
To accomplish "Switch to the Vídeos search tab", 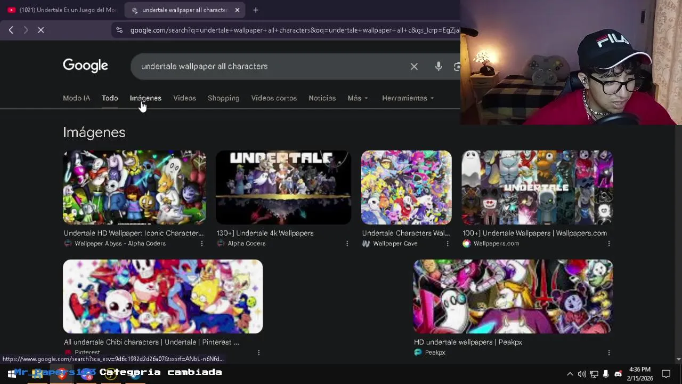I will coord(184,98).
